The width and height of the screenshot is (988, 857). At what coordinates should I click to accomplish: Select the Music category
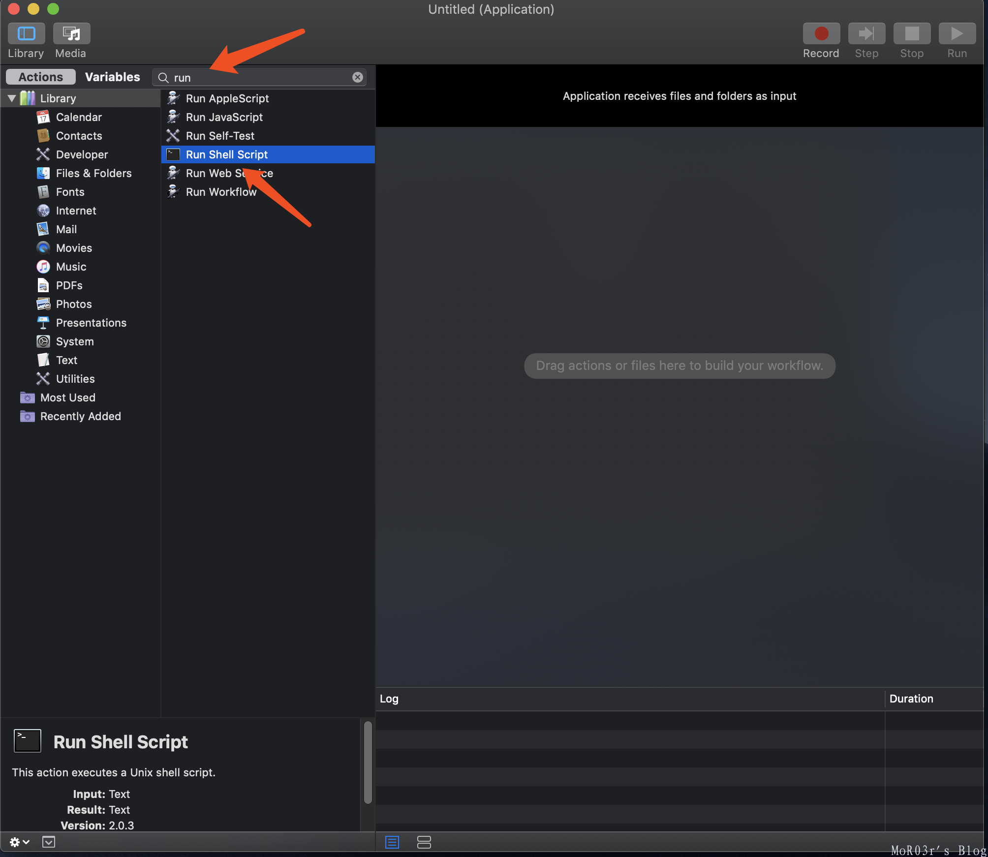click(x=81, y=267)
